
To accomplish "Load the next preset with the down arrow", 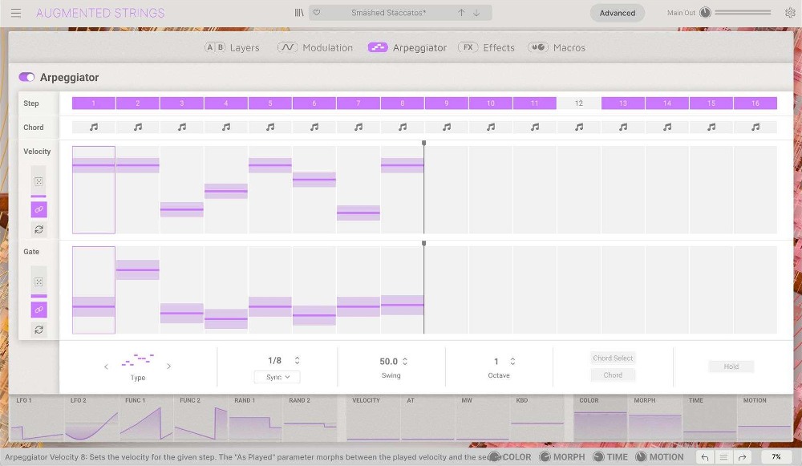I will tap(476, 12).
